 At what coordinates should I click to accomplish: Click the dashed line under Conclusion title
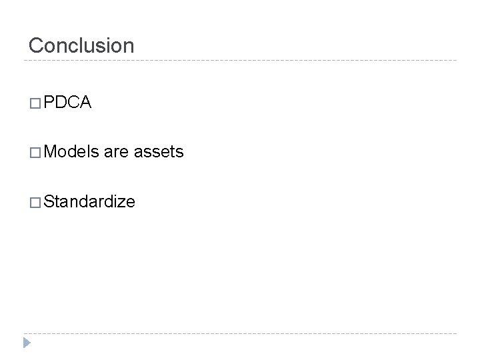pos(240,61)
